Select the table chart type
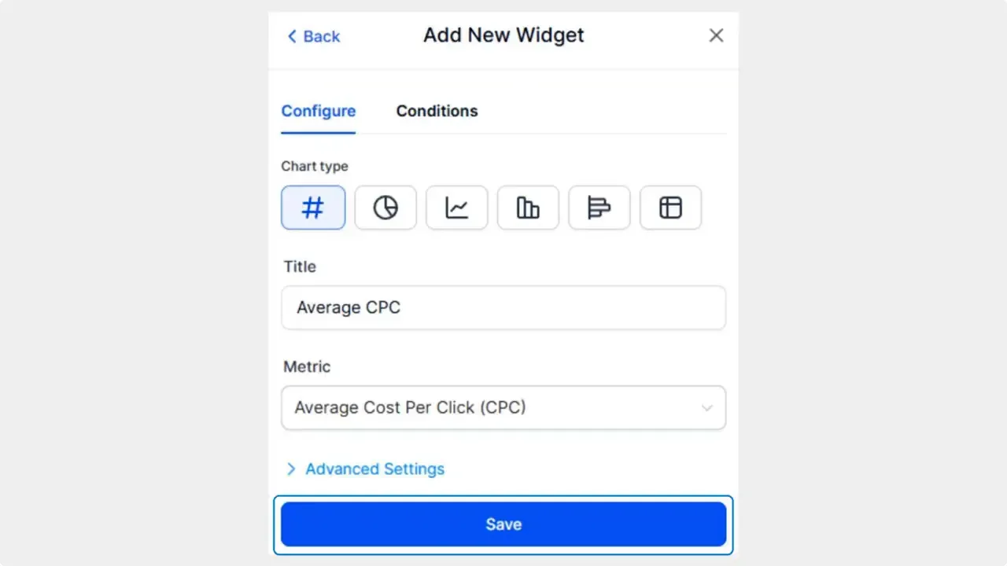 click(x=670, y=208)
